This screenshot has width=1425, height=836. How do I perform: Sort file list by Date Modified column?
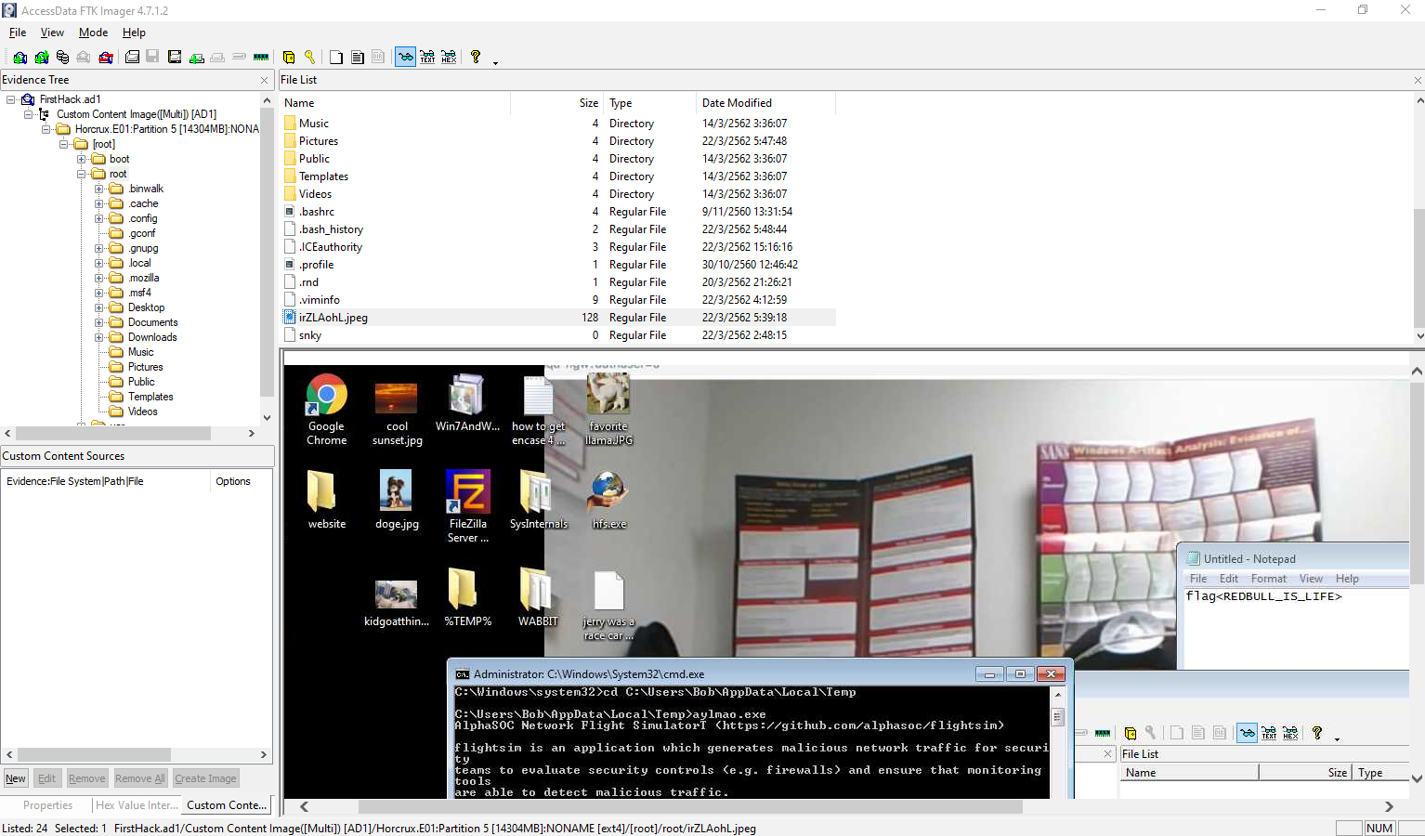pos(737,103)
